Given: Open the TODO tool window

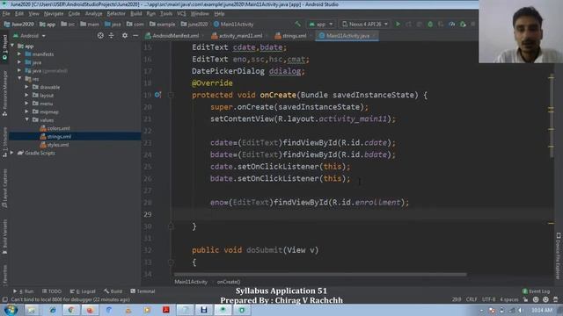Looking at the screenshot, I should [x=52, y=291].
